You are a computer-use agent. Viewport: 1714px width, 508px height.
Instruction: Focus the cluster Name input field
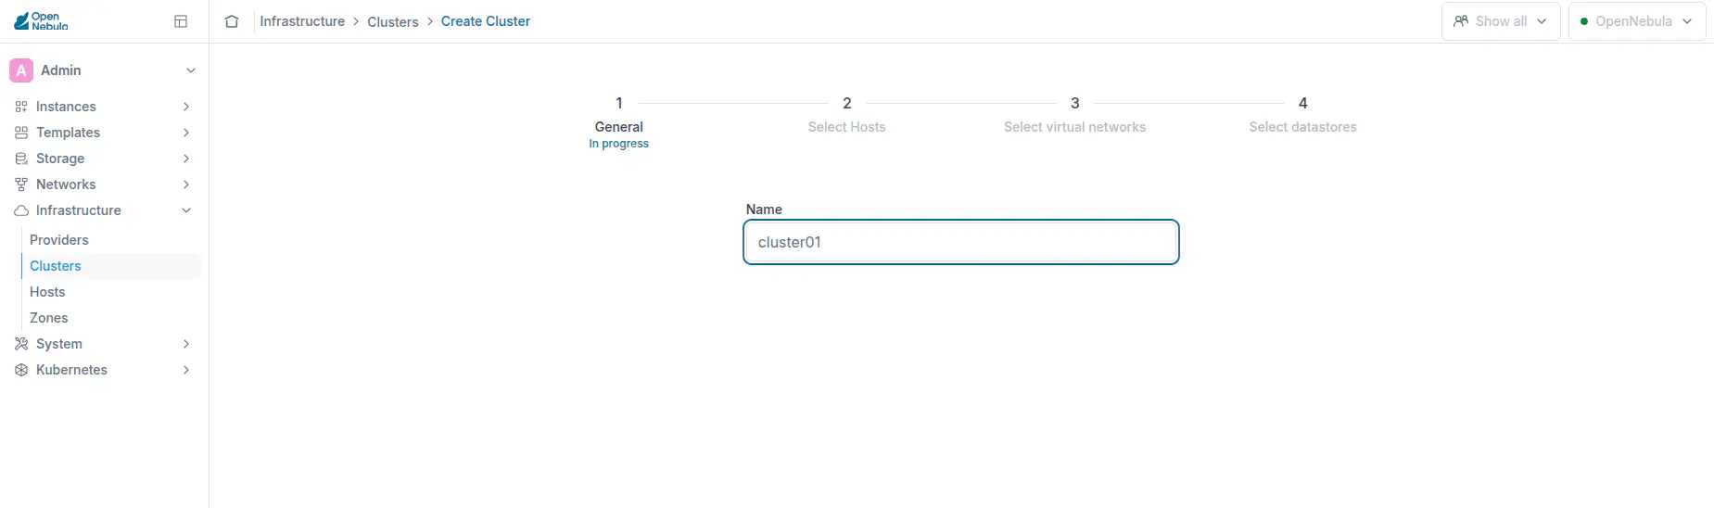click(961, 242)
